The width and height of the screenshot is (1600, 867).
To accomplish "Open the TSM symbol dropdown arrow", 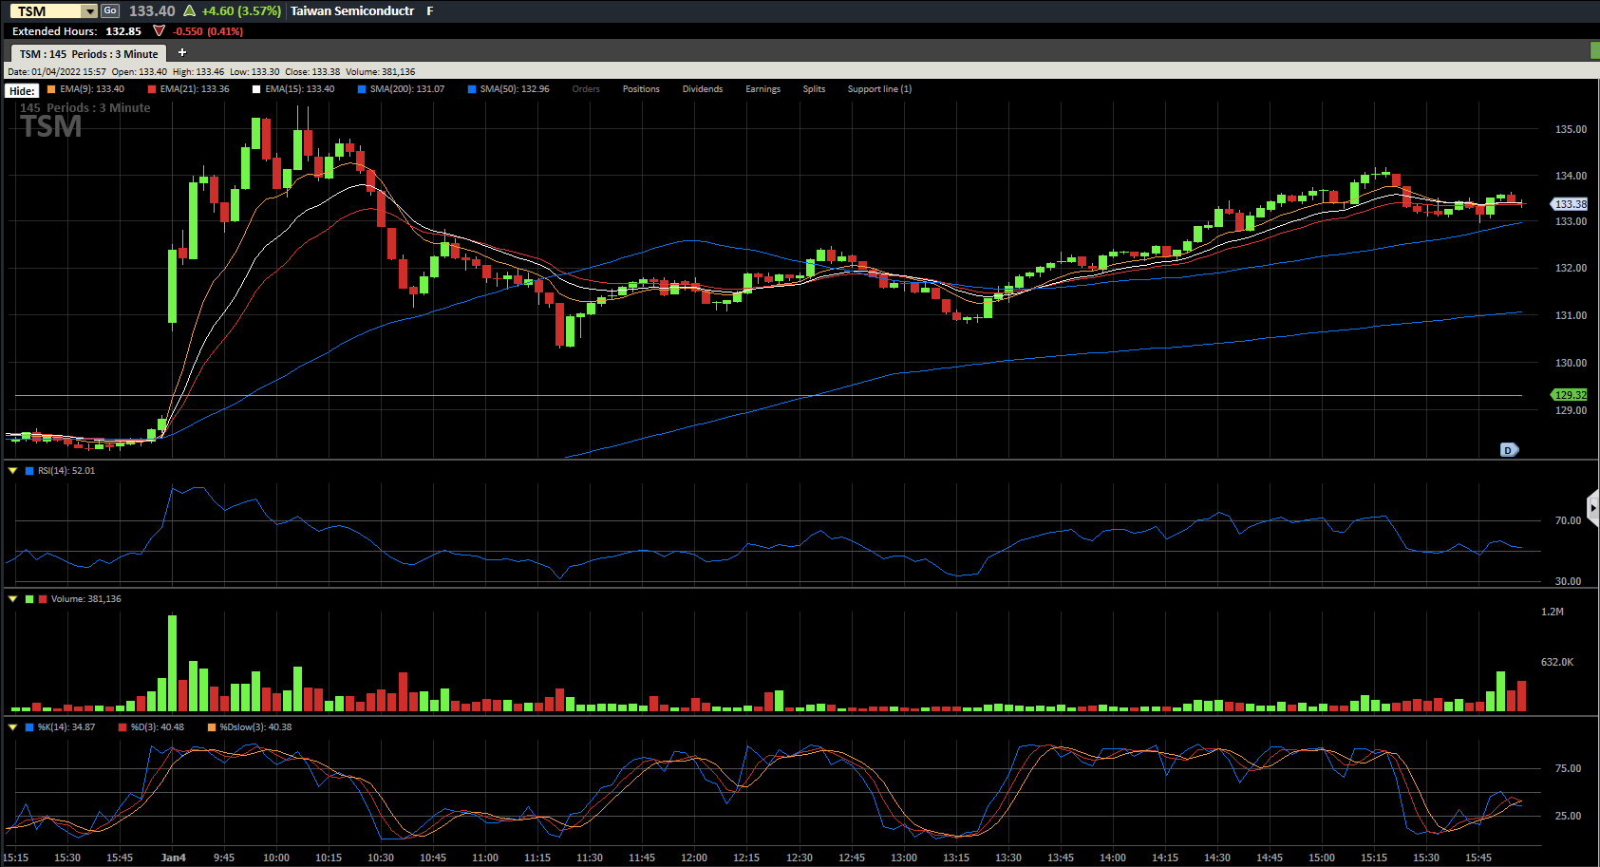I will tap(90, 11).
